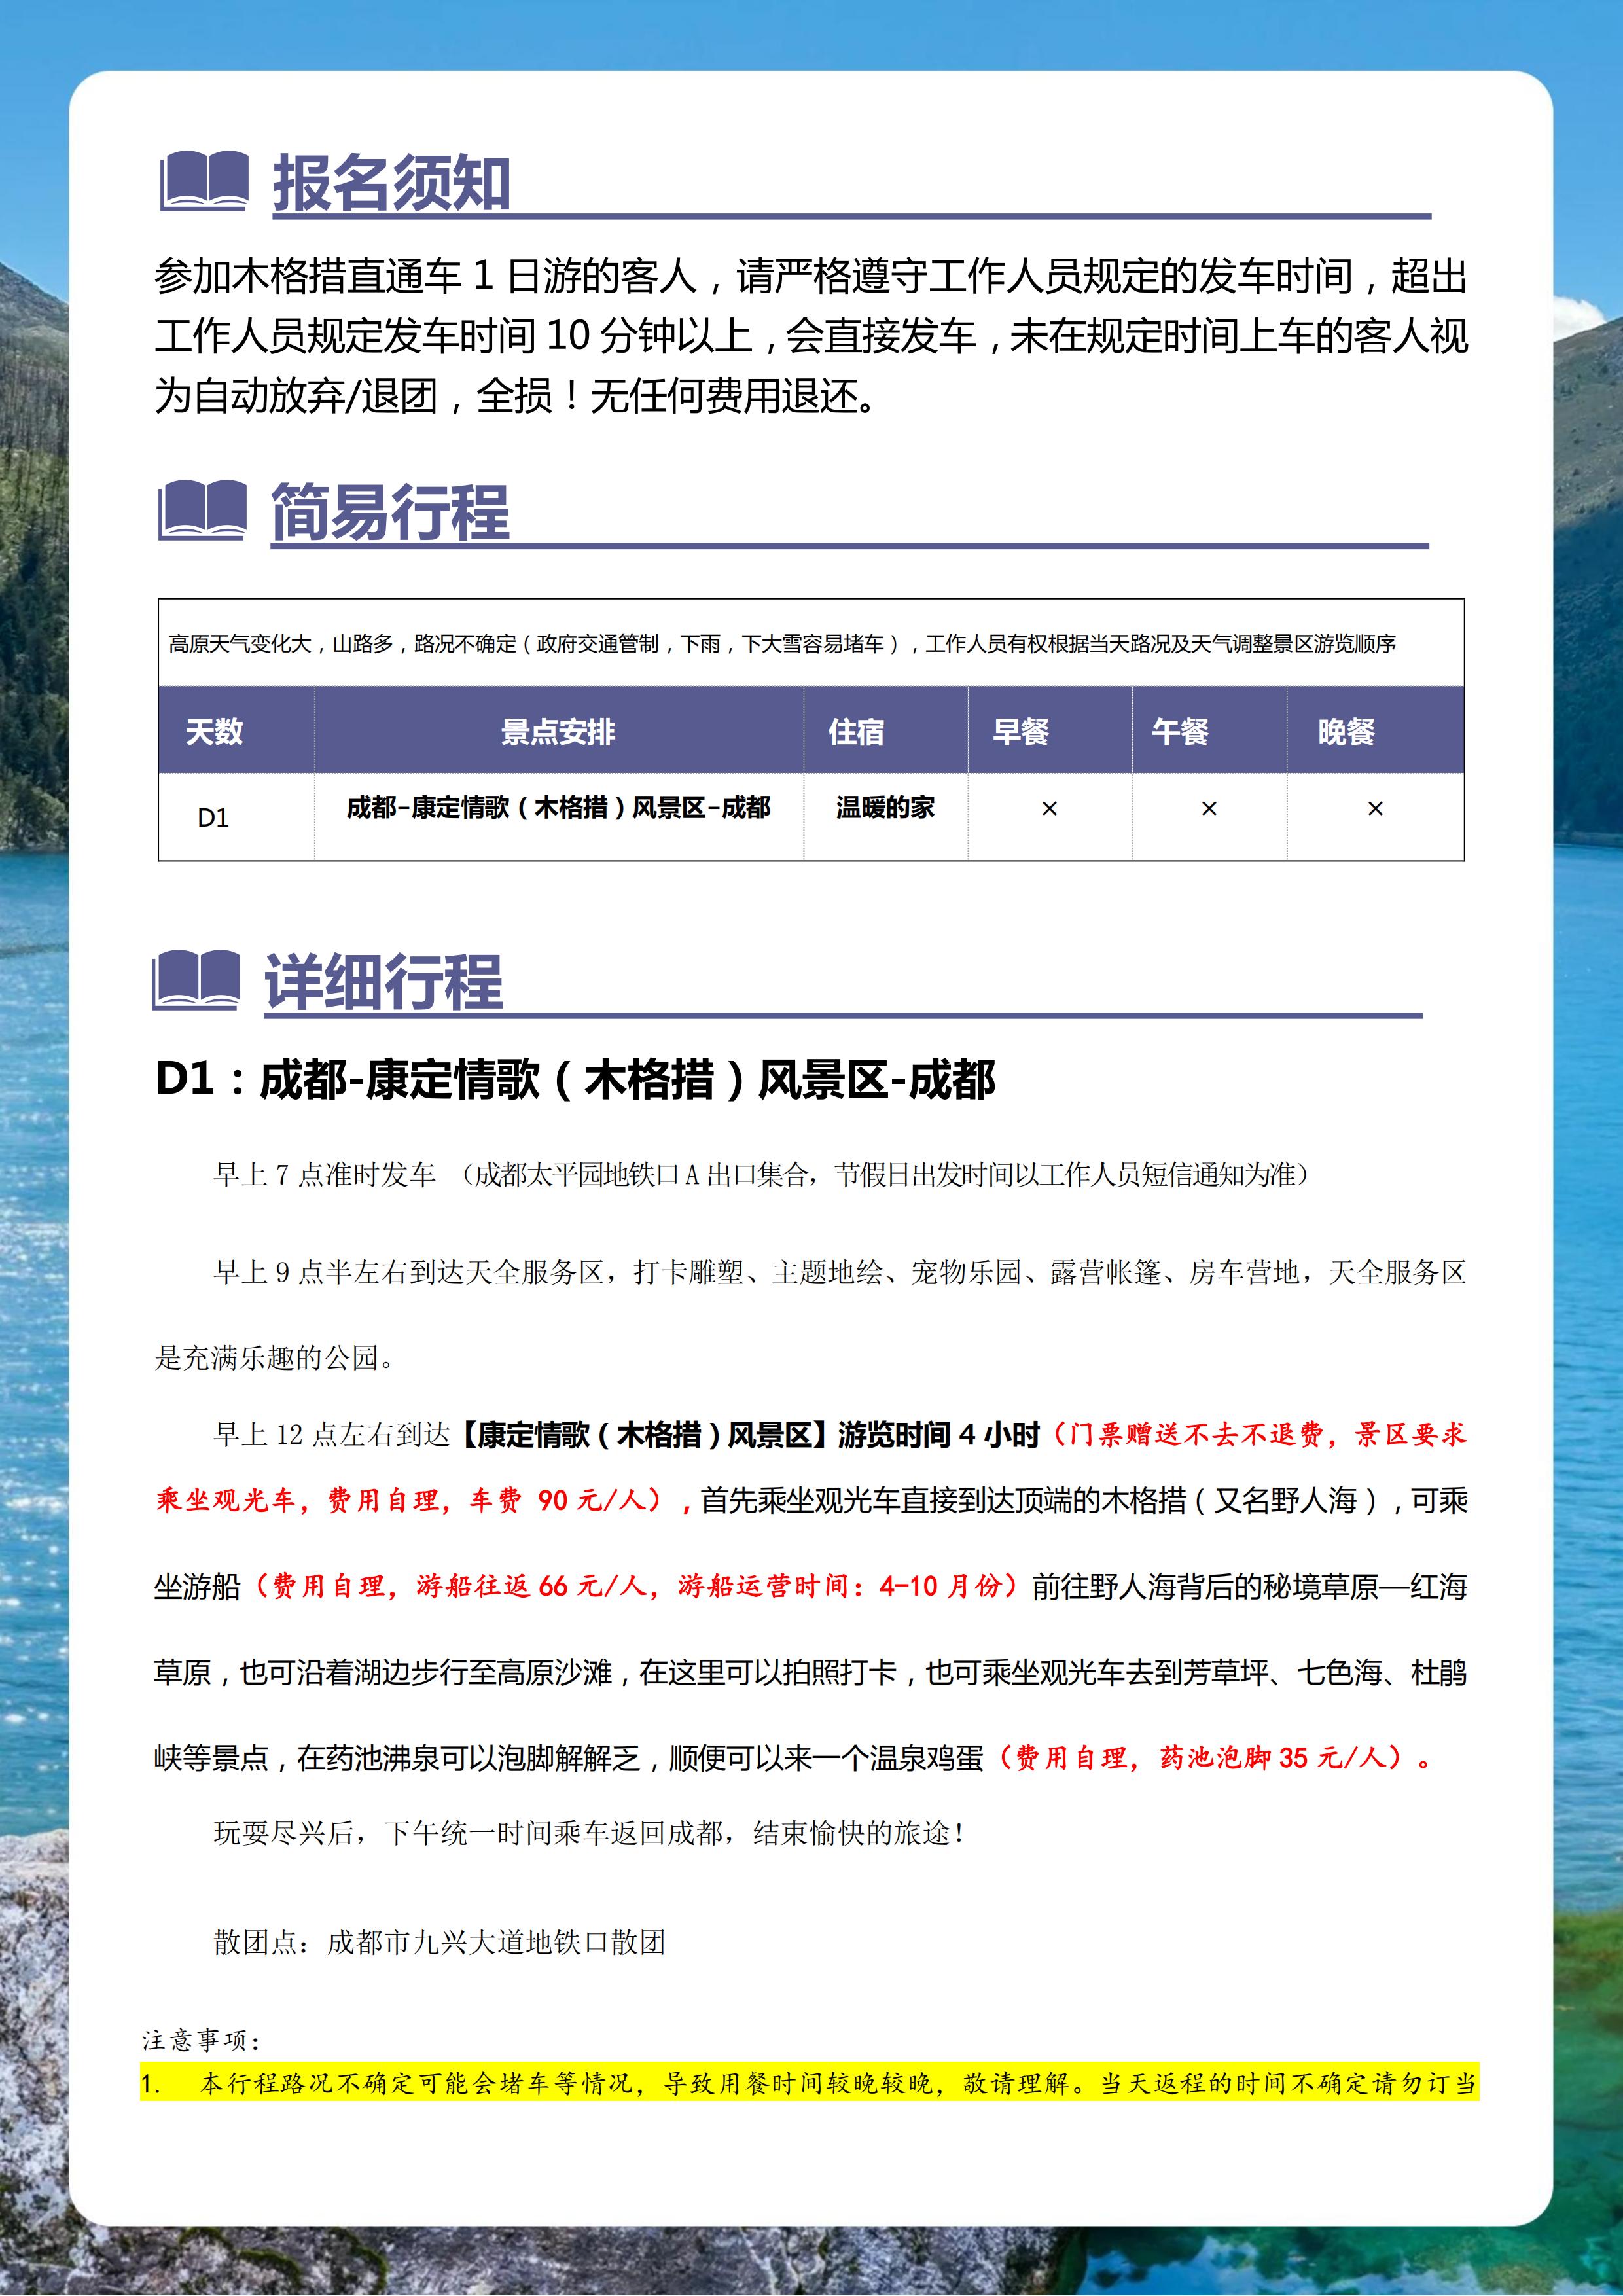Click the line 为自动放弃/退团，全损！无任何费用退还。

tap(517, 396)
